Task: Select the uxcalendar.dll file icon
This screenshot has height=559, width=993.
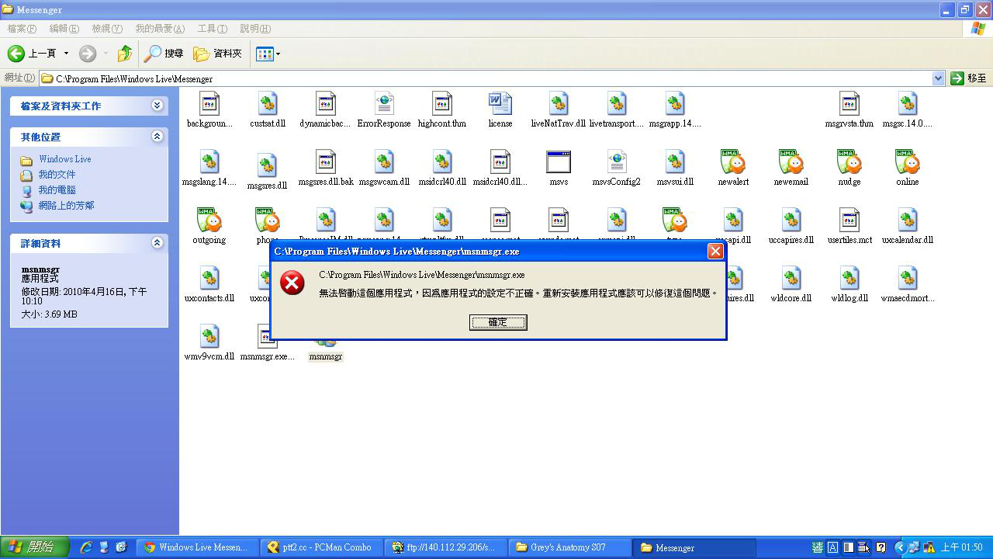Action: (908, 220)
